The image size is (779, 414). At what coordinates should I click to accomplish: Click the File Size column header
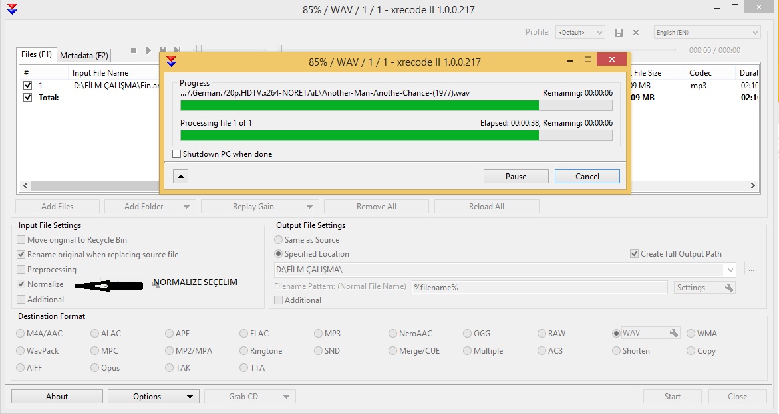pyautogui.click(x=647, y=73)
